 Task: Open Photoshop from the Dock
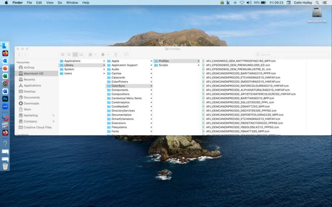click(5, 99)
